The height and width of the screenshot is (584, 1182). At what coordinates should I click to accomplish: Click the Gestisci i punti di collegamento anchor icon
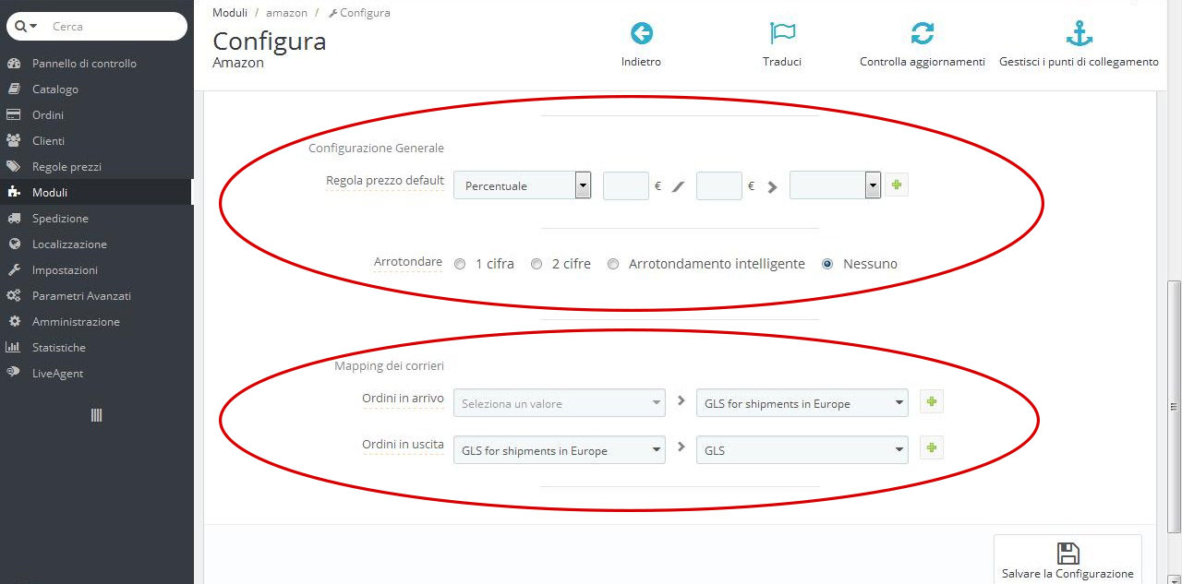pyautogui.click(x=1079, y=33)
